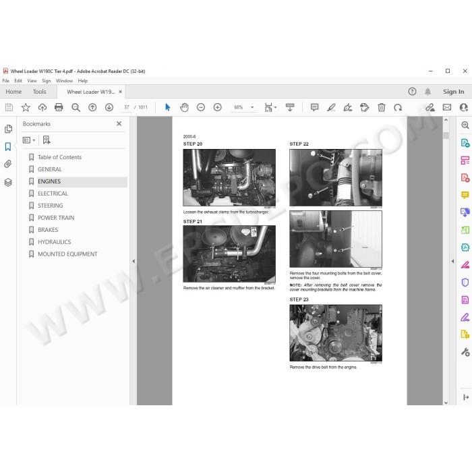
Task: Activate the Selection arrow tool
Action: [x=168, y=107]
